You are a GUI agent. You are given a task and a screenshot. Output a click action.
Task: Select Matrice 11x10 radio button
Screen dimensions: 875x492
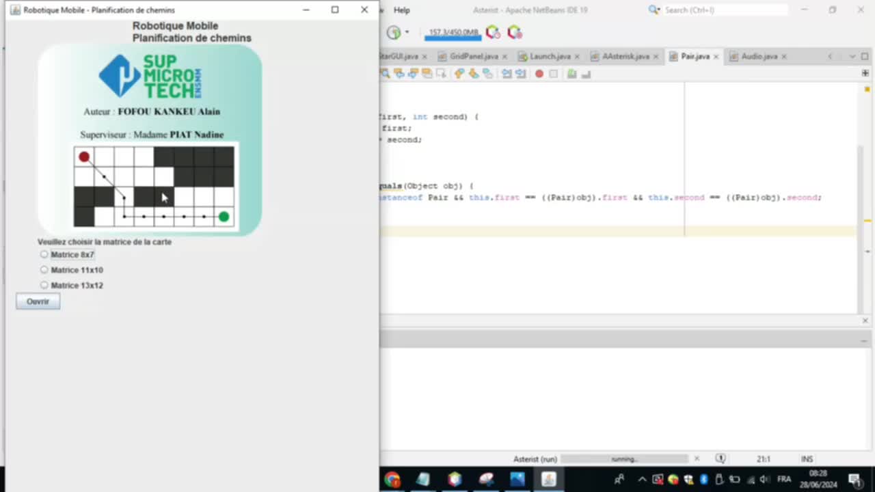tap(44, 270)
